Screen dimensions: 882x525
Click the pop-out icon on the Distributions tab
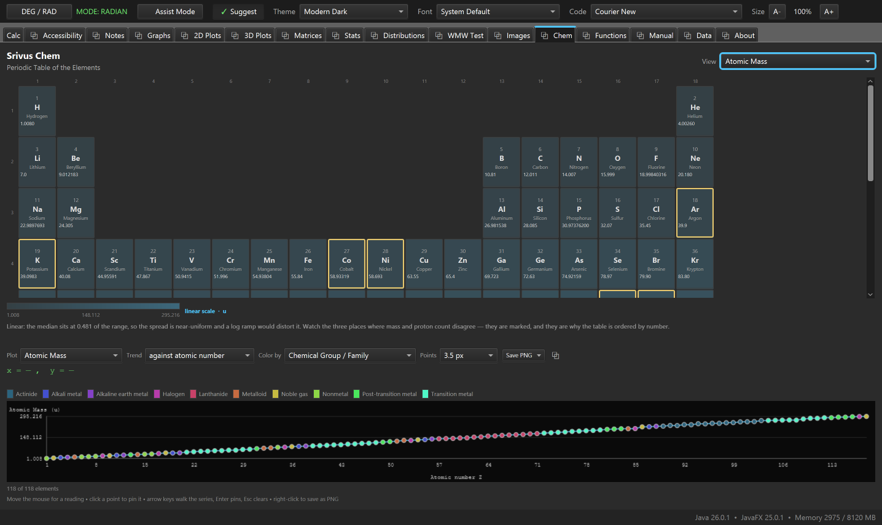click(375, 36)
